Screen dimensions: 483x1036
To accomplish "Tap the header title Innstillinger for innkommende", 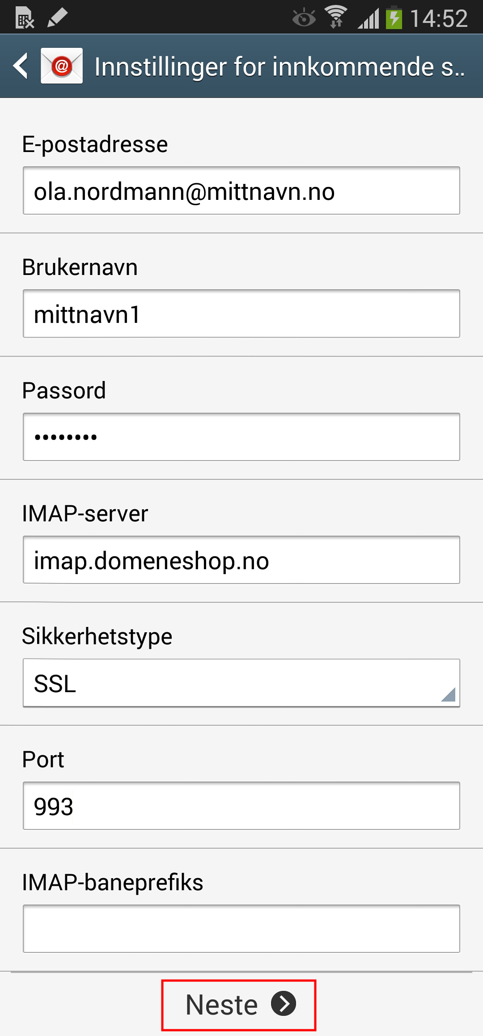I will 280,67.
